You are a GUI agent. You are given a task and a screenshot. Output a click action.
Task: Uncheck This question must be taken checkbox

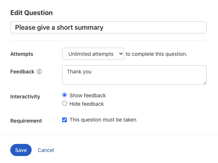[64, 120]
